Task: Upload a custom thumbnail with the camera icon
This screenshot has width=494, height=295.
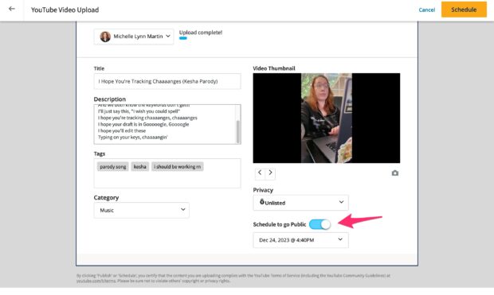Action: (x=394, y=173)
